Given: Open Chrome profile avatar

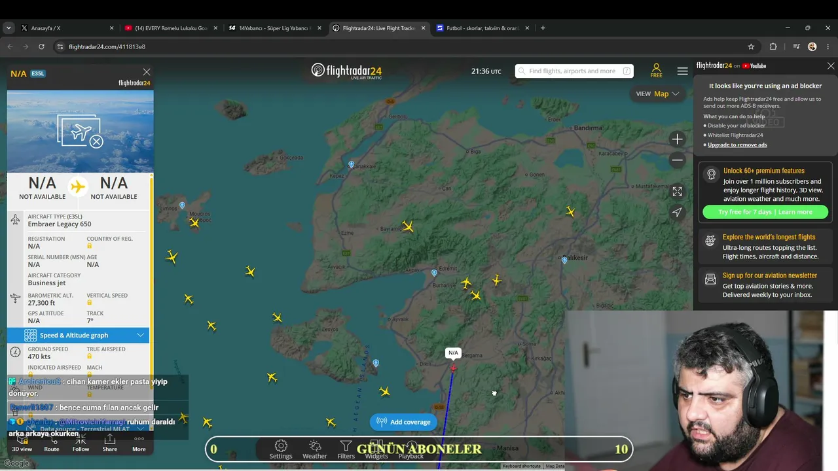Looking at the screenshot, I should pyautogui.click(x=812, y=46).
